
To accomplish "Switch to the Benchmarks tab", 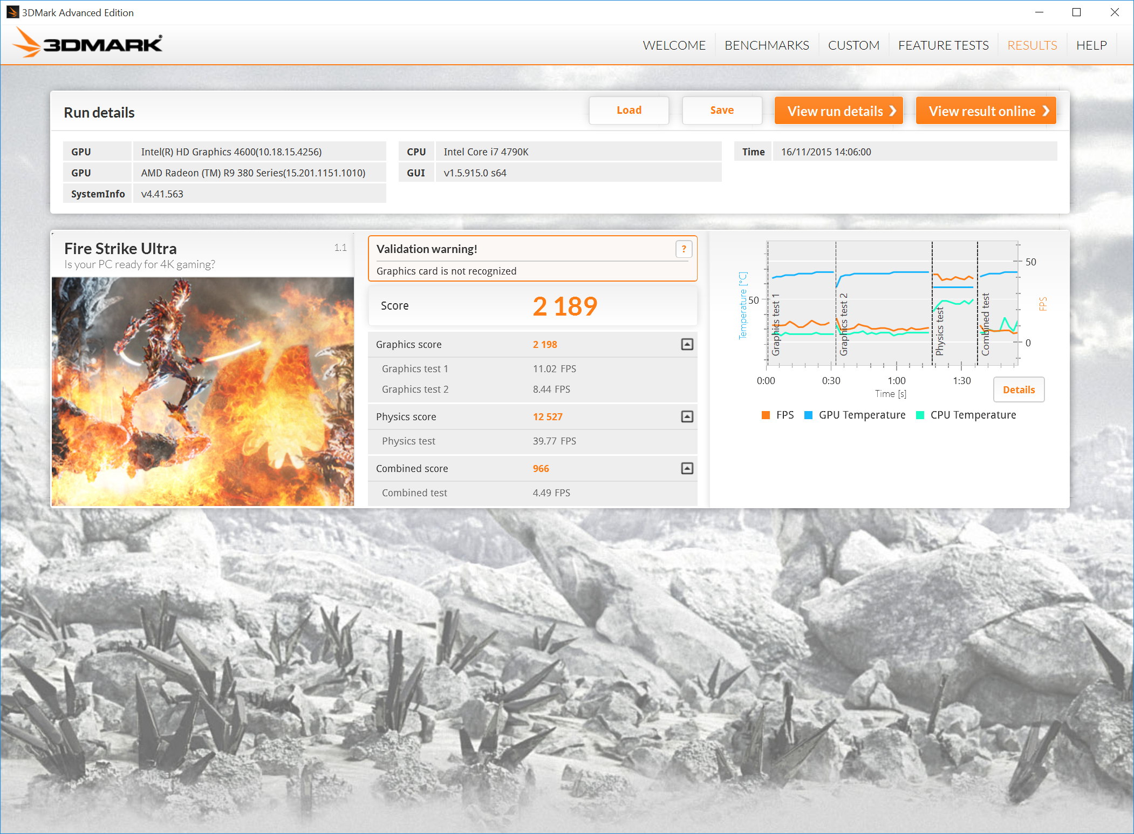I will (x=767, y=45).
